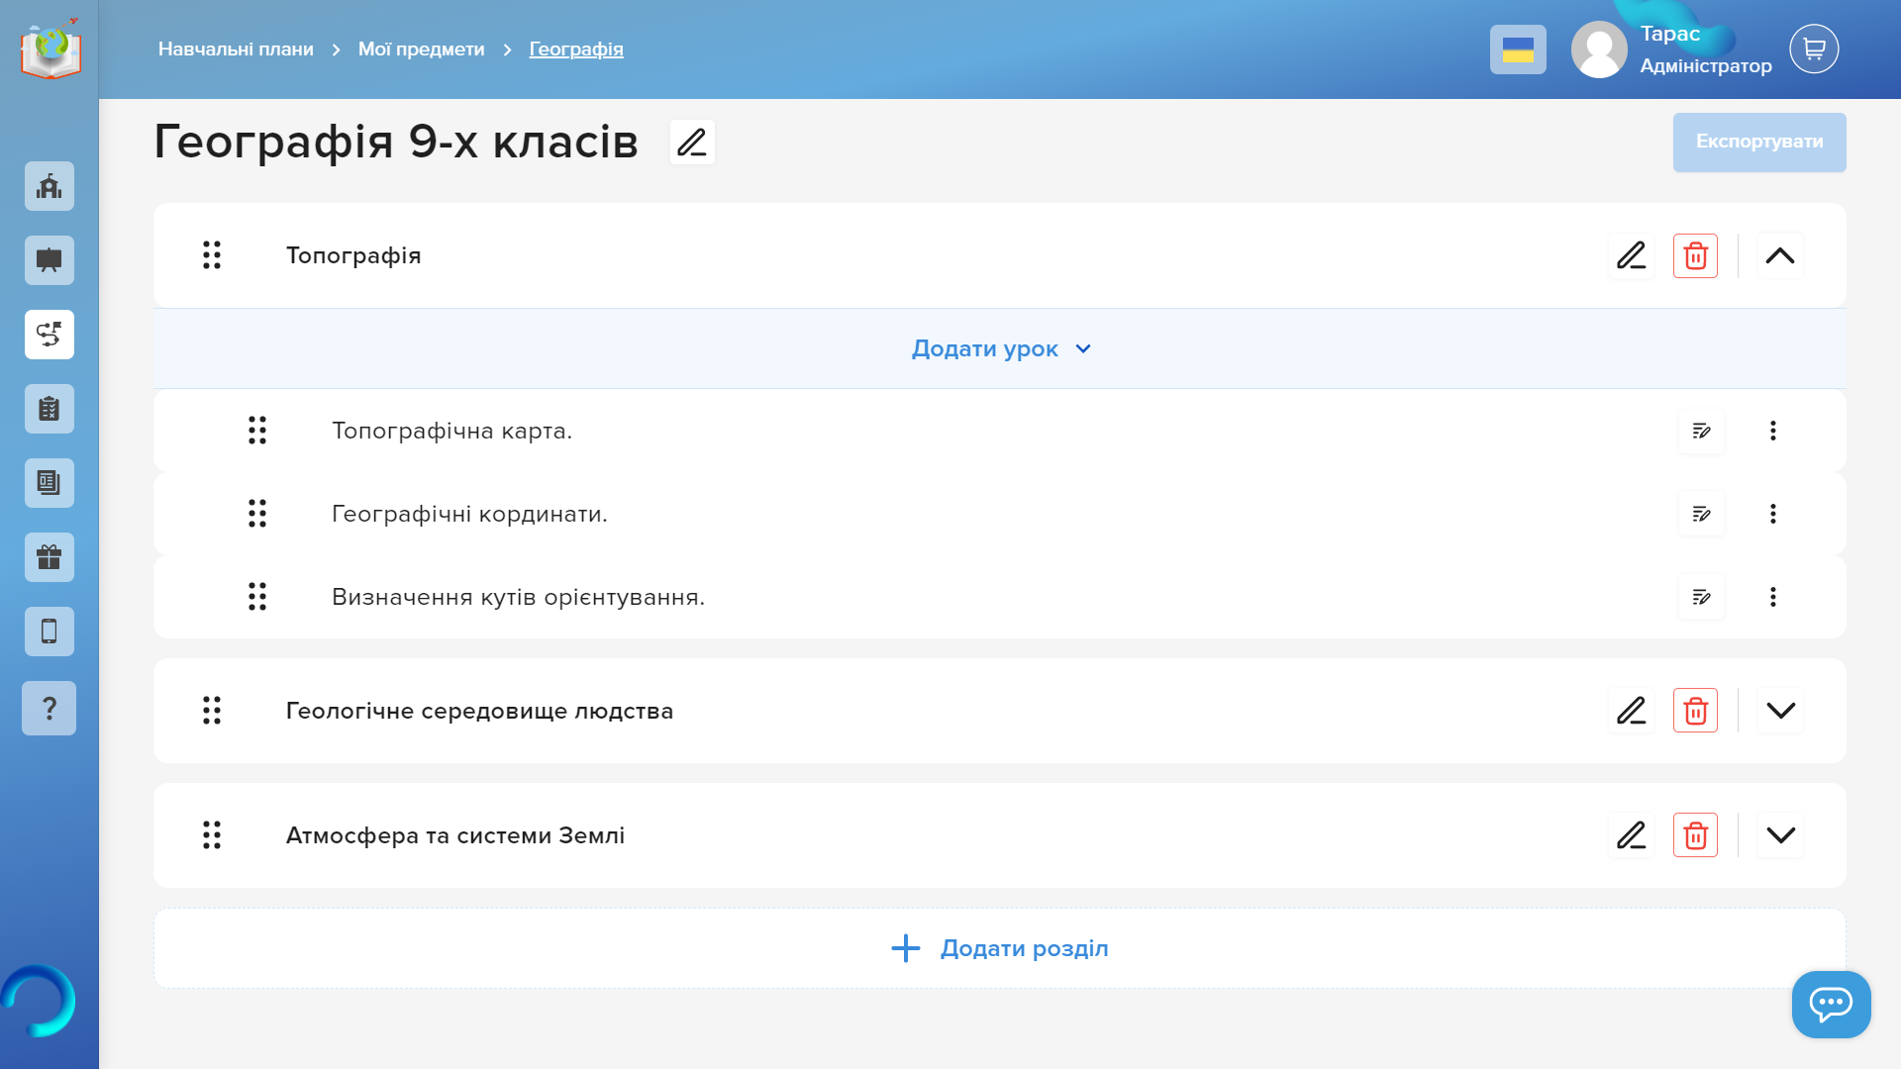Screen dimensions: 1901x1069
Task: Open the shopping cart icon
Action: (1814, 49)
